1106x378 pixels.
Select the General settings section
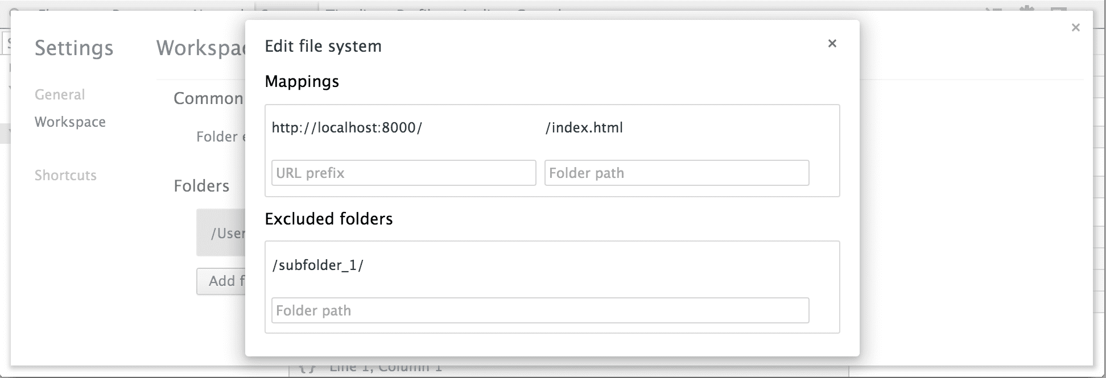pos(59,94)
